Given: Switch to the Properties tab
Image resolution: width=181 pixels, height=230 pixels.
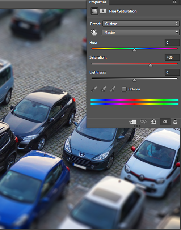Looking at the screenshot, I should (x=98, y=2).
